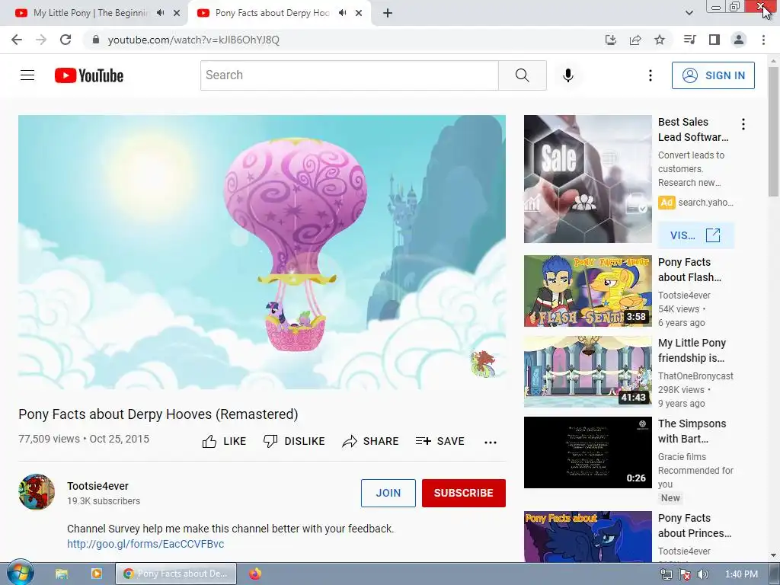Go forward in browser history
Image resolution: width=780 pixels, height=585 pixels.
tap(41, 40)
